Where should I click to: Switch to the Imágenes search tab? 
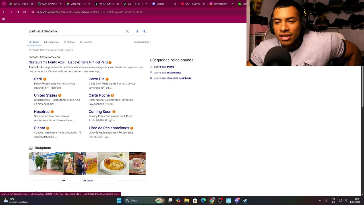51,42
